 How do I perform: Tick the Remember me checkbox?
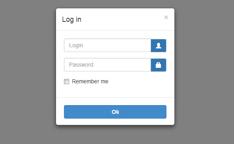(x=67, y=82)
